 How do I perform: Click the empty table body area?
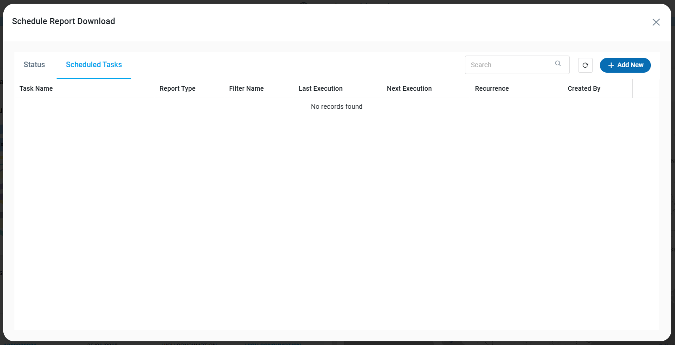coord(336,218)
